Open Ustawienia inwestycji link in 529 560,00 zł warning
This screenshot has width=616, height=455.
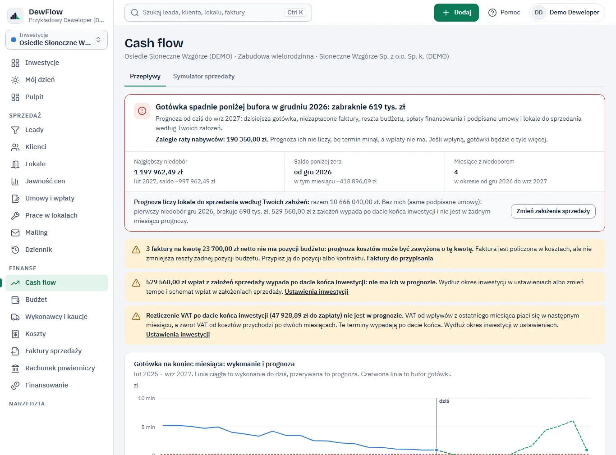coord(317,291)
